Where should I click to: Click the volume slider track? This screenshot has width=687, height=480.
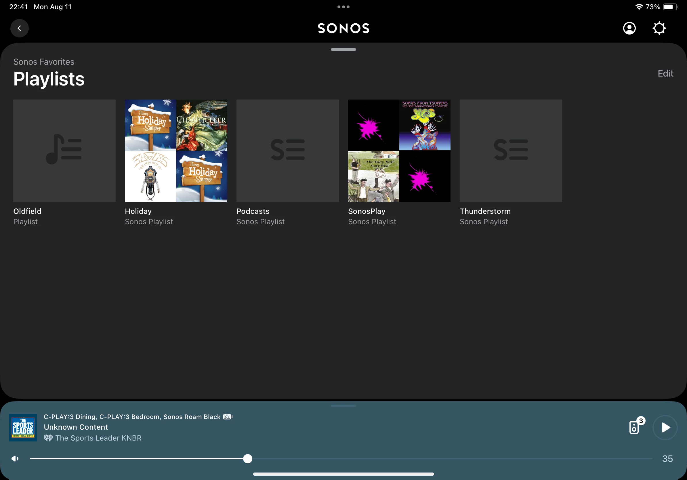[x=341, y=458]
